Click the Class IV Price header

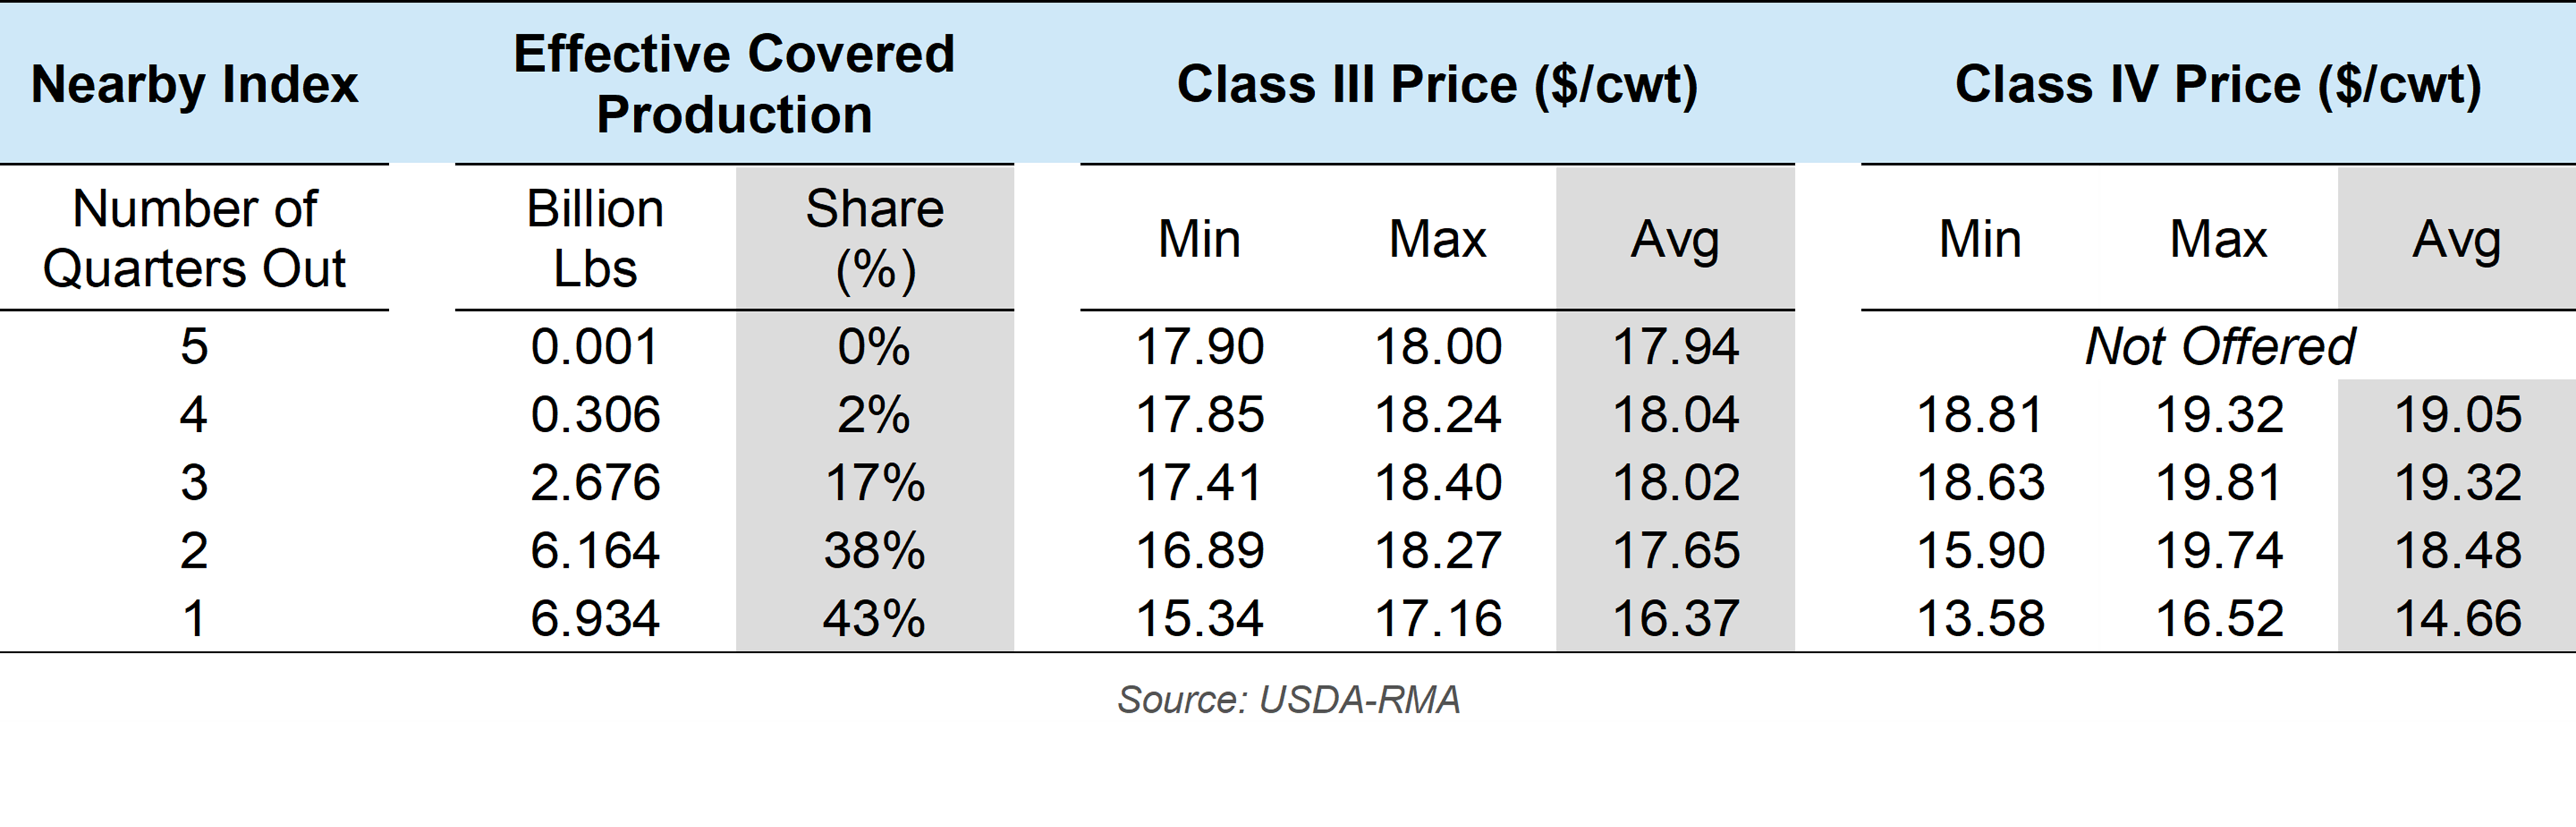coord(2218,84)
